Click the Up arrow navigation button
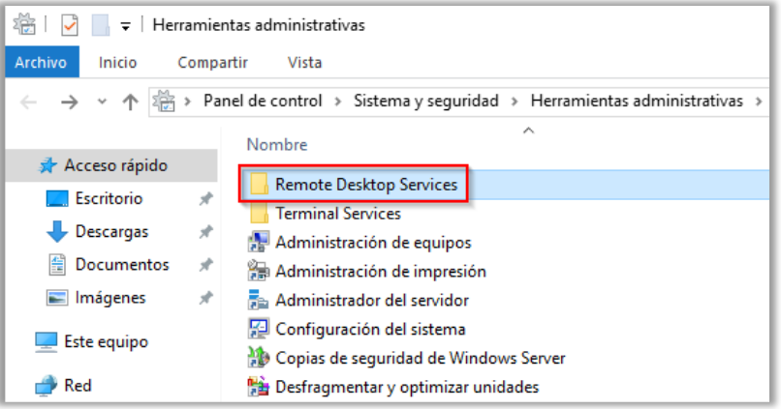781x409 pixels. click(x=131, y=102)
